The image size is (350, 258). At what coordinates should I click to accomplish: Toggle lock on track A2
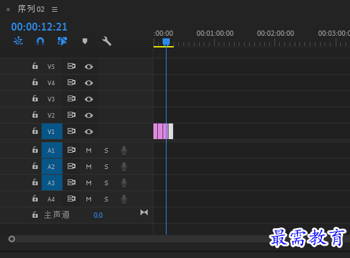pyautogui.click(x=35, y=166)
